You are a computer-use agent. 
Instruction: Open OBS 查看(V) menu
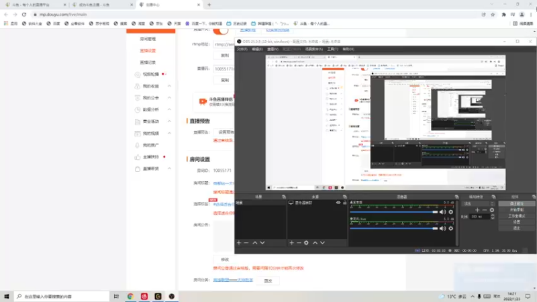click(273, 49)
